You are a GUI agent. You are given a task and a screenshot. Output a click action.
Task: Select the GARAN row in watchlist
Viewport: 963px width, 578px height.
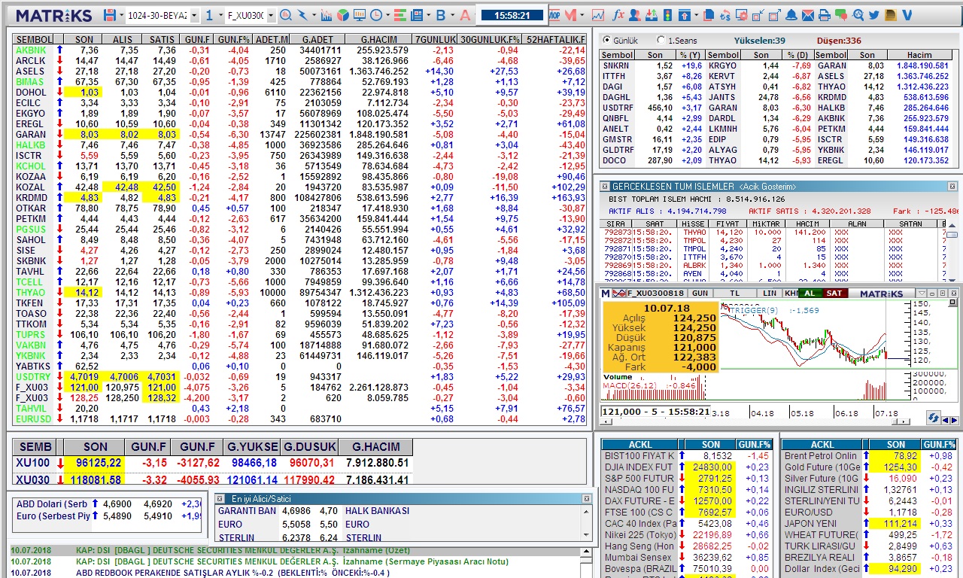(x=299, y=134)
